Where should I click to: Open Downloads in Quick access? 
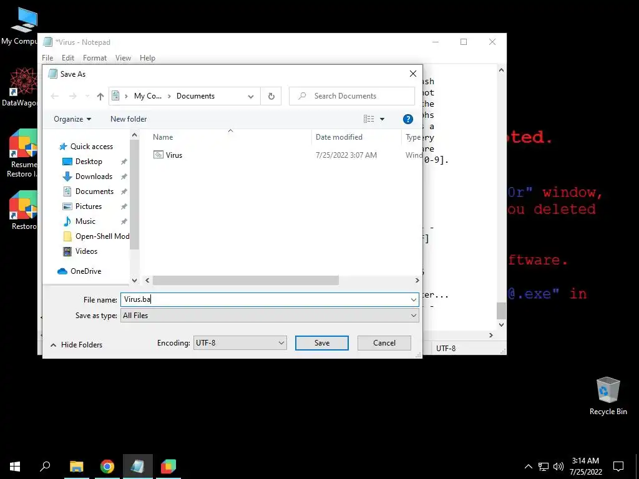point(94,177)
